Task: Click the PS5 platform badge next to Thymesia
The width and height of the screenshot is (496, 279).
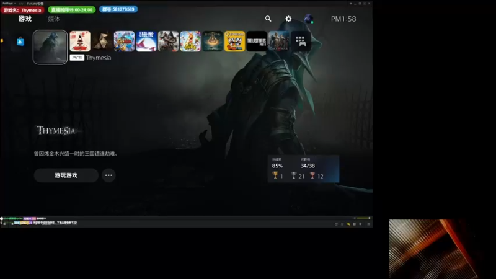Action: 77,58
